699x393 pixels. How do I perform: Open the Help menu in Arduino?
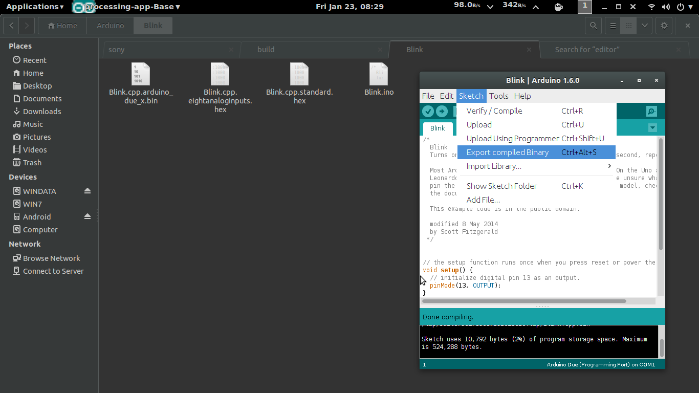[522, 96]
